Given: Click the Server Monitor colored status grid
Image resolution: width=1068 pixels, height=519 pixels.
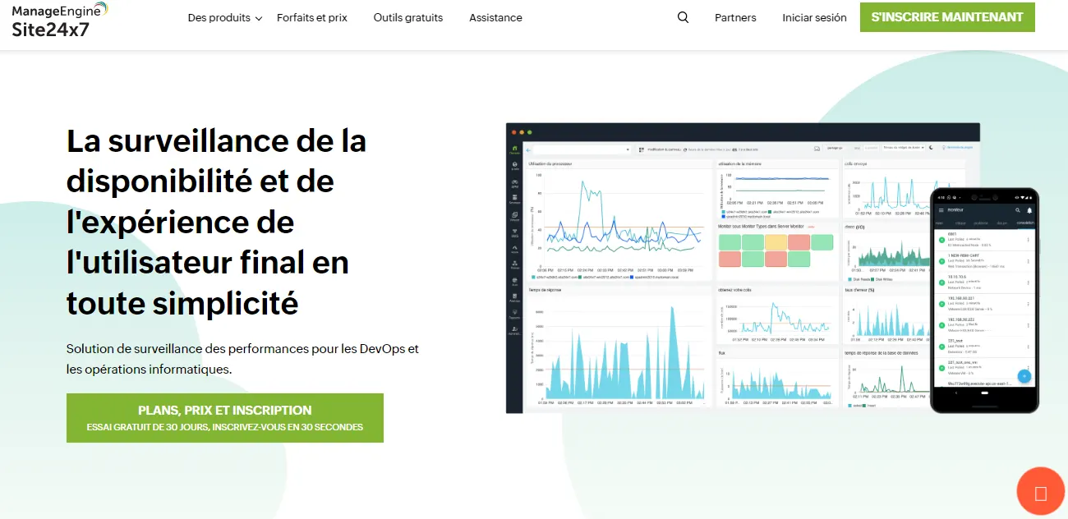Looking at the screenshot, I should [x=776, y=251].
